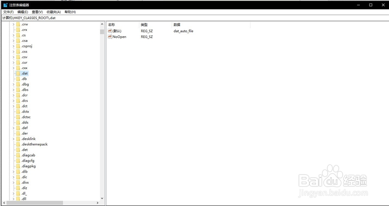Viewport: 389px width, 206px height.
Task: Click the .db folder icon
Action: coord(18,79)
